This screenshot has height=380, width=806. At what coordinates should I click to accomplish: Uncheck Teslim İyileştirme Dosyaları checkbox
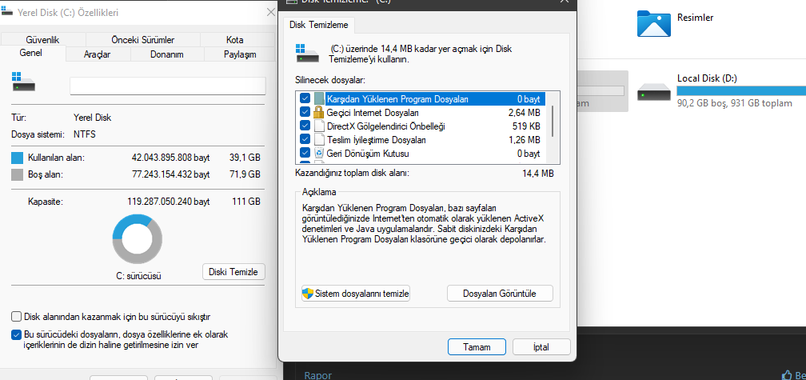coord(305,139)
